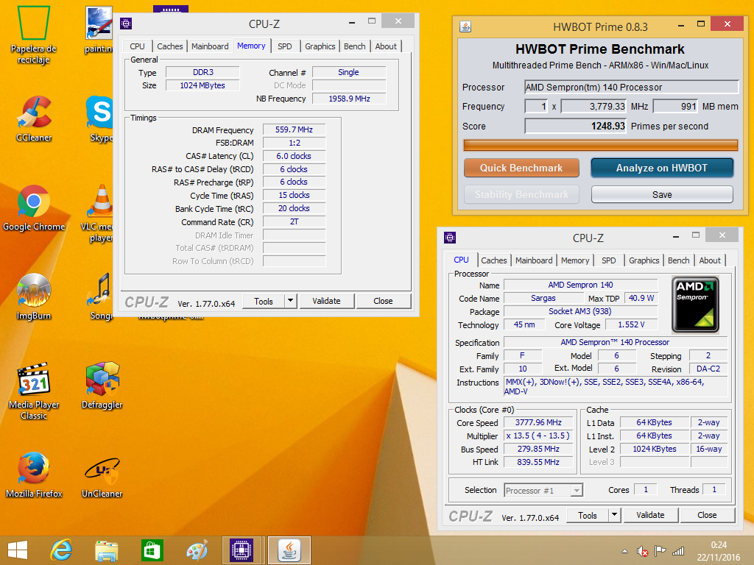The width and height of the screenshot is (754, 565).
Task: Open the Action Center flag tray icon
Action: (660, 551)
